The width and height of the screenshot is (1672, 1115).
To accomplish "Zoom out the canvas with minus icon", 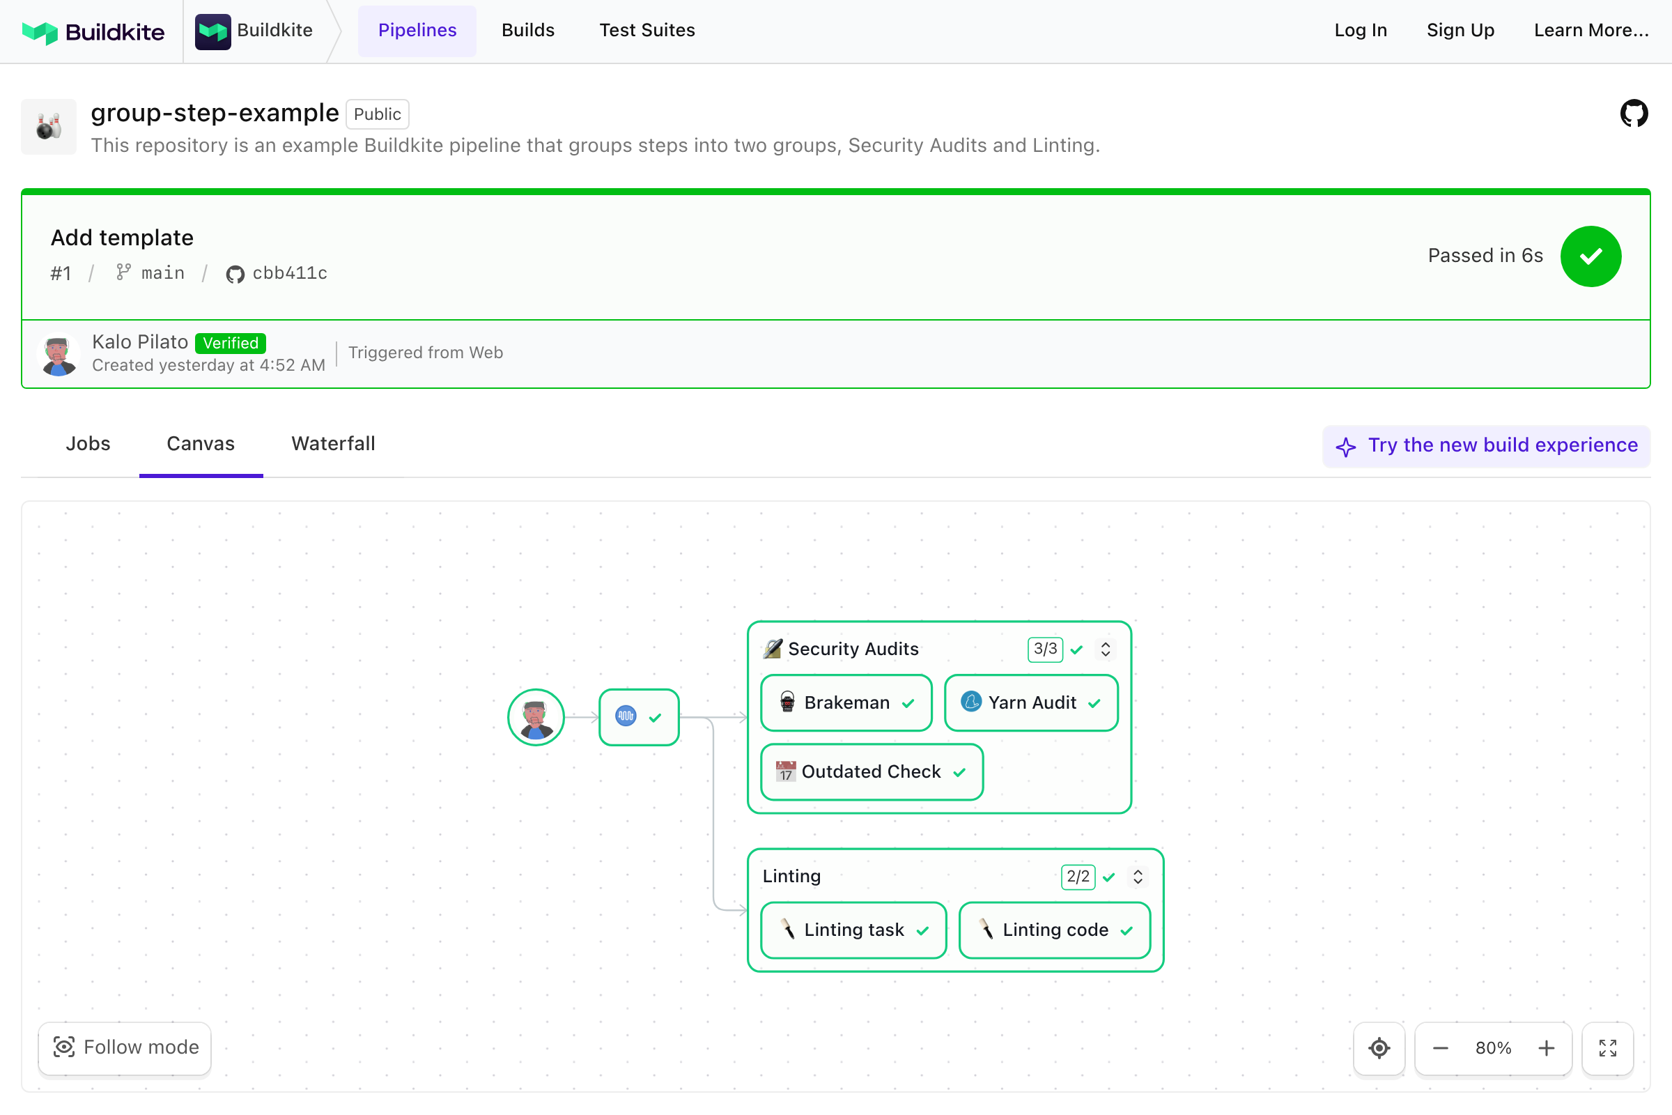I will (x=1440, y=1047).
